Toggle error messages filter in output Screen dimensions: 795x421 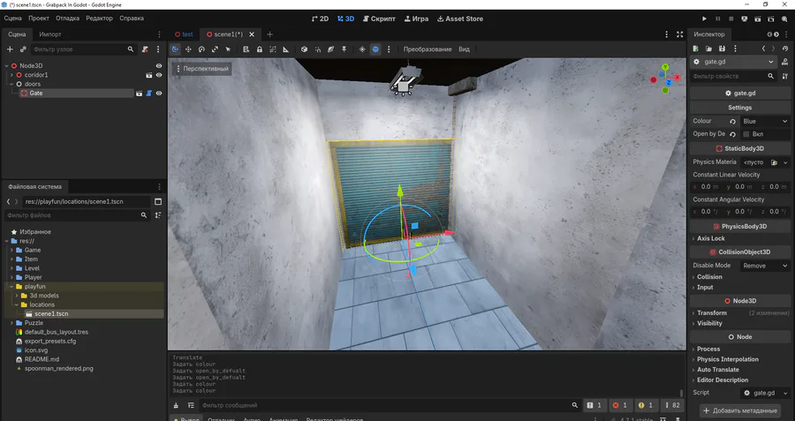click(619, 405)
